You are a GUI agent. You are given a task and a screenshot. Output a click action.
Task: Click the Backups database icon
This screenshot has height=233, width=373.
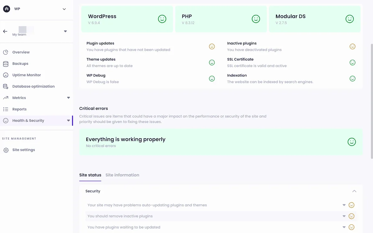click(6, 64)
